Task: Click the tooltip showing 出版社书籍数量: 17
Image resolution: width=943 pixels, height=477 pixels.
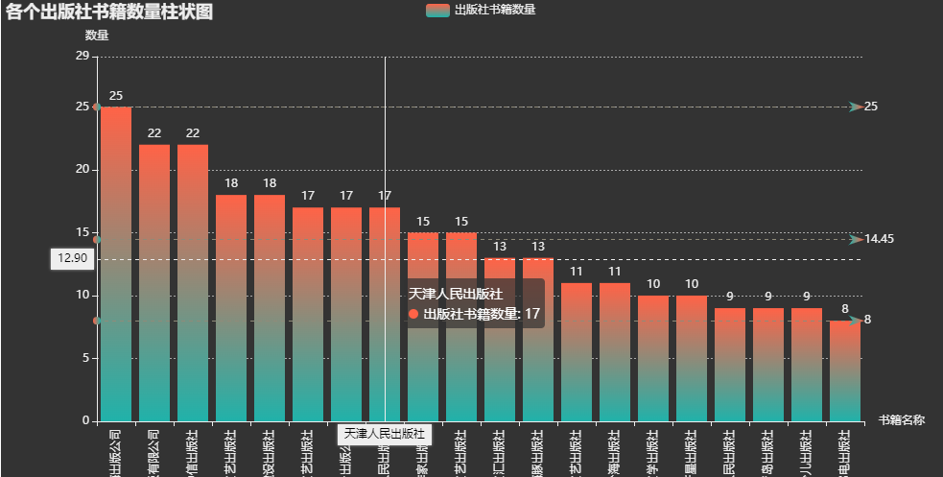Action: coord(474,303)
